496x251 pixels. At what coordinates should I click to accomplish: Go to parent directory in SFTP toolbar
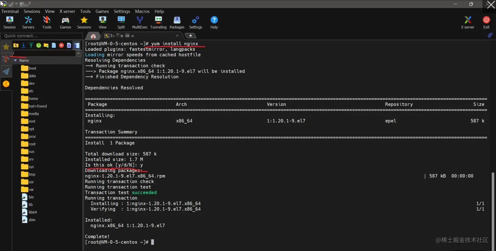[x=16, y=45]
